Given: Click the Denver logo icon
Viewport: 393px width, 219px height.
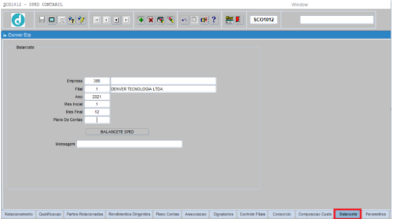Looking at the screenshot, I should click(18, 20).
